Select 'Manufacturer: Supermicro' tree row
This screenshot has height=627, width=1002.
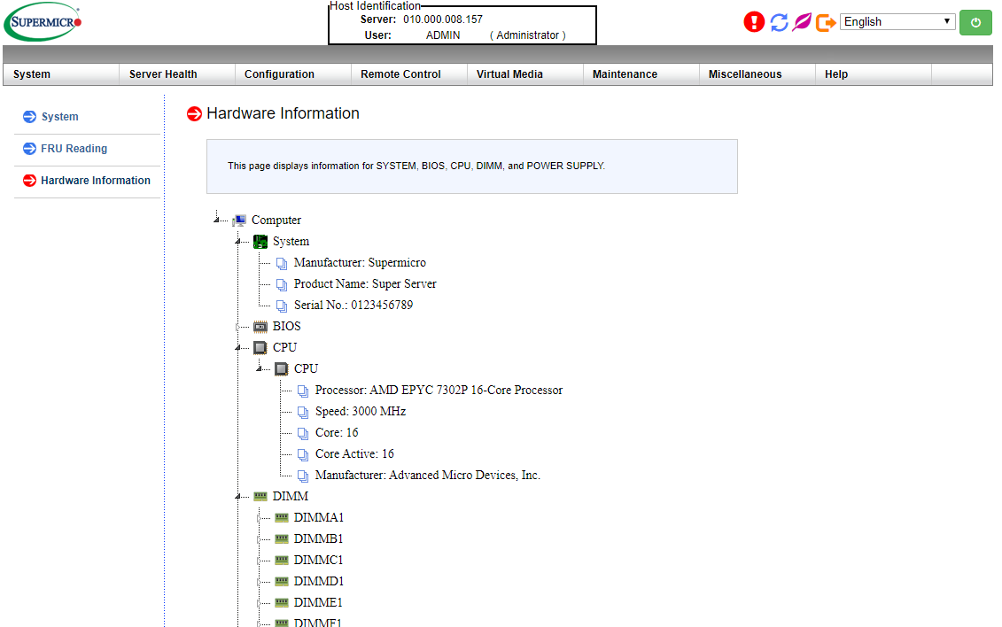tap(360, 262)
